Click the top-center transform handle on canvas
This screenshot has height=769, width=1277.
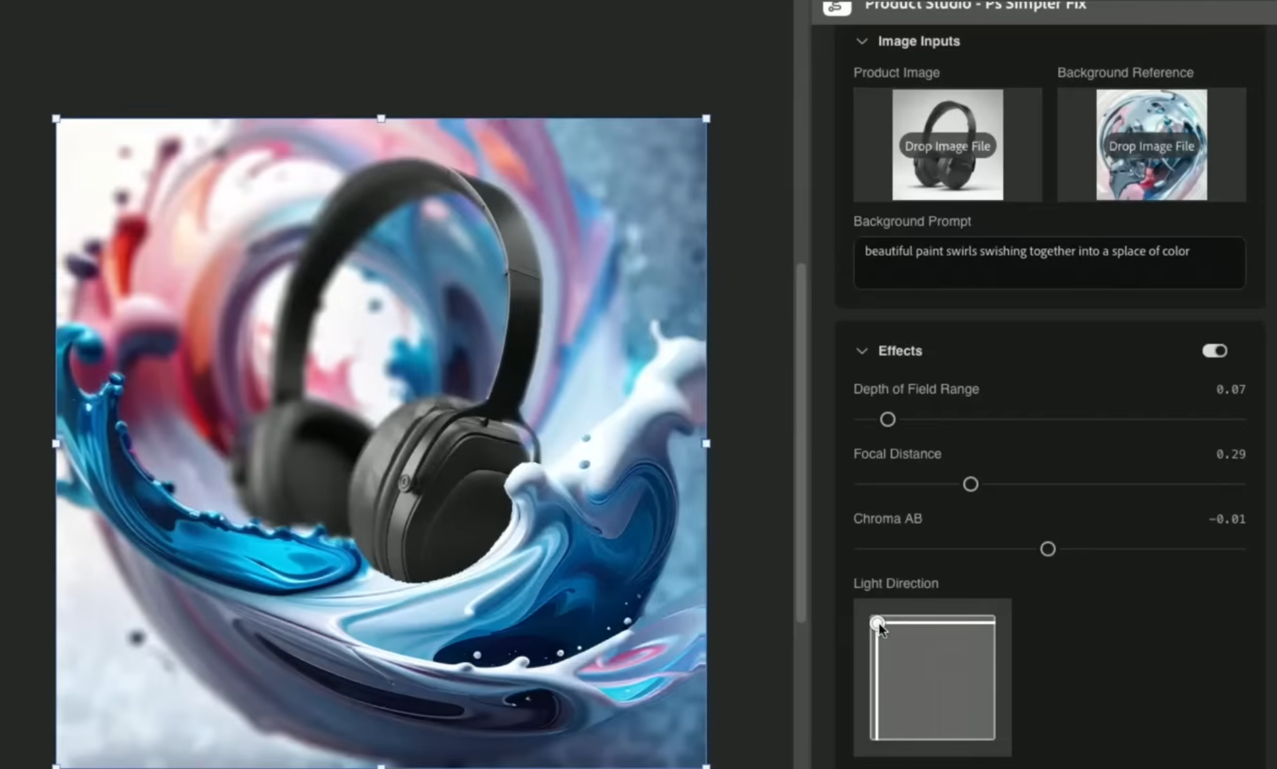382,119
